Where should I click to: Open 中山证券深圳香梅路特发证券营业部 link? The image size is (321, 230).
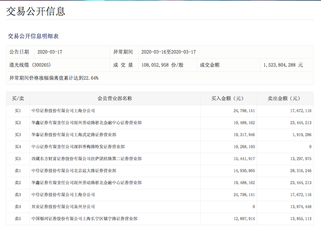pos(78,147)
